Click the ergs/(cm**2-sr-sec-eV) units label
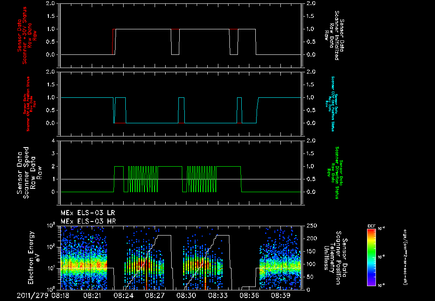The height and width of the screenshot is (301, 435). pos(405,257)
